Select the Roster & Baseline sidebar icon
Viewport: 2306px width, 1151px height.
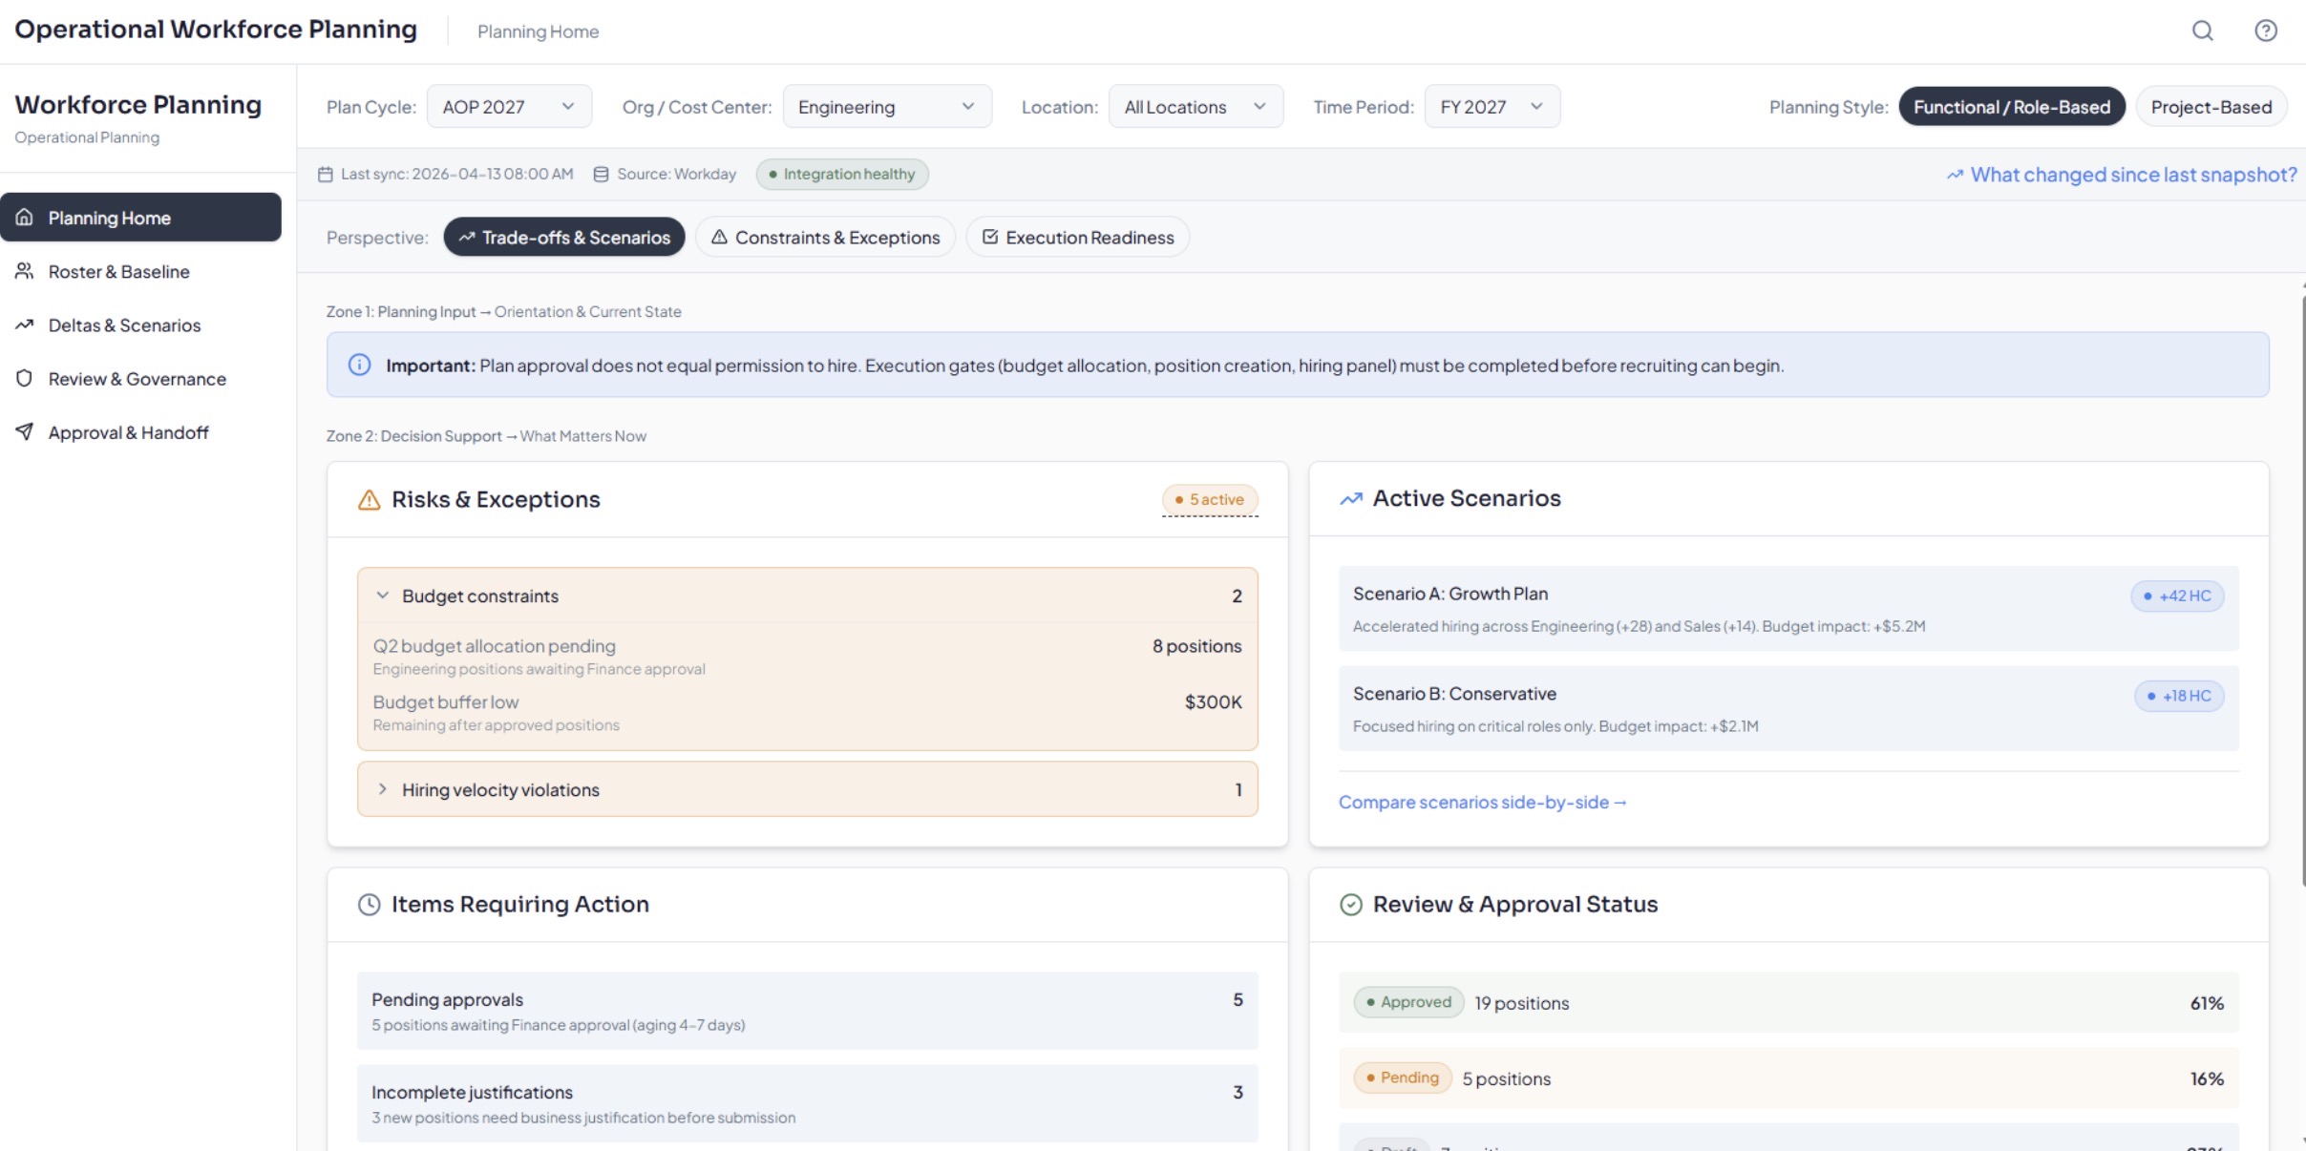click(x=25, y=271)
